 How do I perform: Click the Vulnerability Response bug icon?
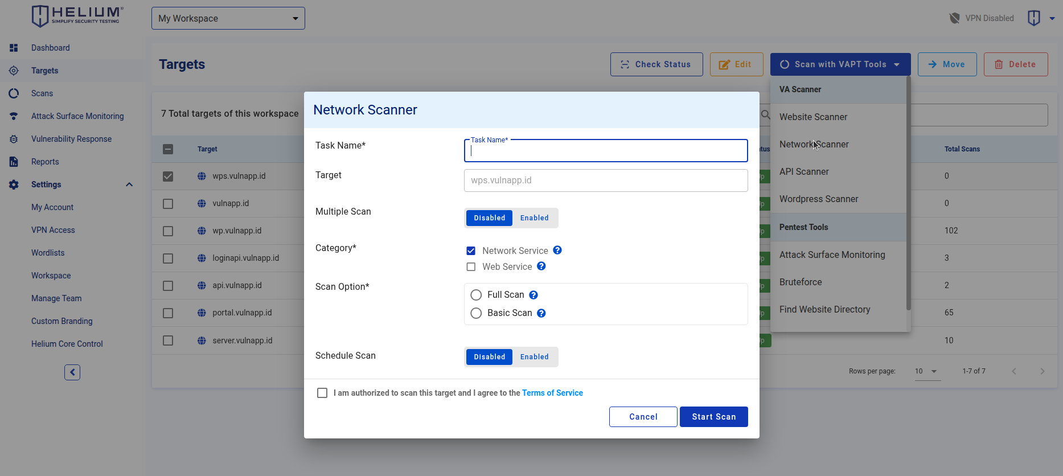(14, 139)
